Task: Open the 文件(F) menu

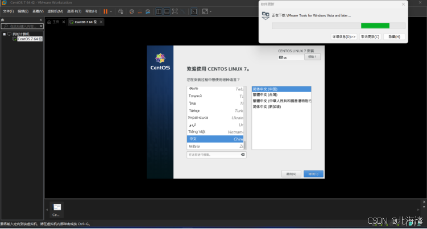Action: [8, 11]
